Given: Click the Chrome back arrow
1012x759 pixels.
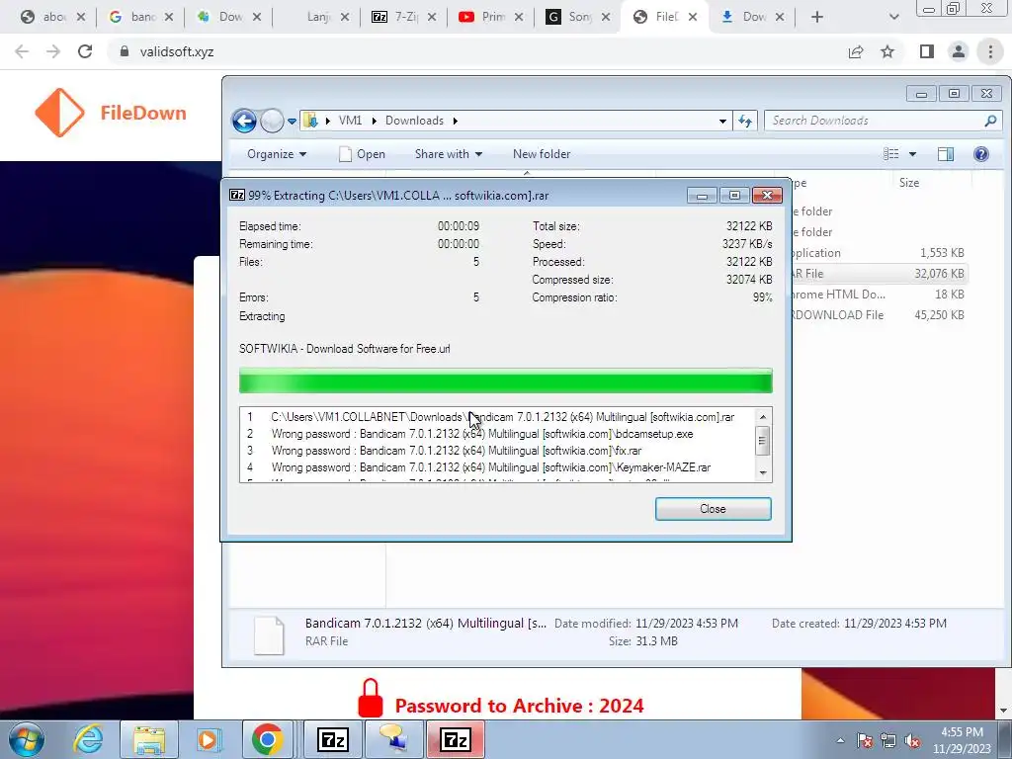Looking at the screenshot, I should [x=22, y=51].
